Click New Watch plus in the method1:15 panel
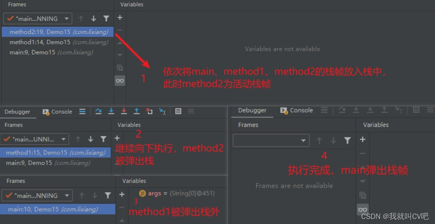435x224 pixels. [117, 138]
